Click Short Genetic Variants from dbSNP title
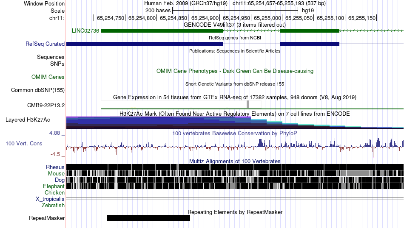404x228 pixels. click(x=235, y=84)
